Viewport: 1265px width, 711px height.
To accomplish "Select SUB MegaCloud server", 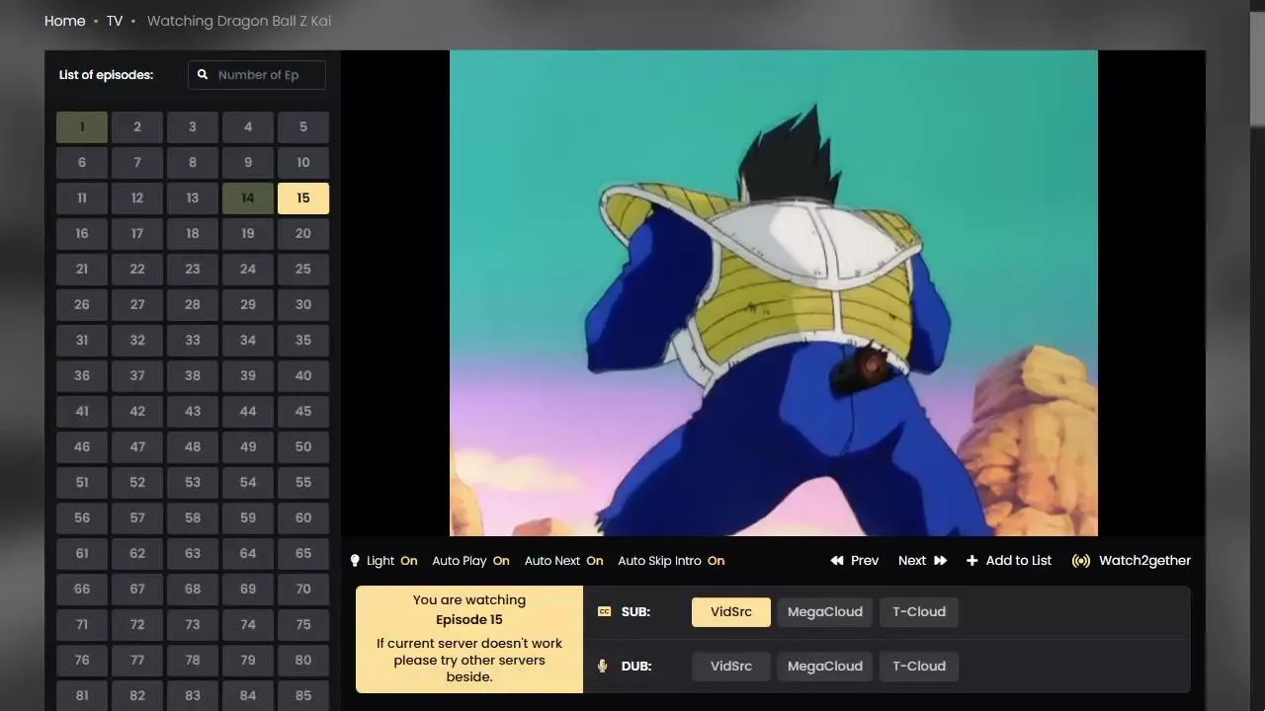I will point(825,612).
